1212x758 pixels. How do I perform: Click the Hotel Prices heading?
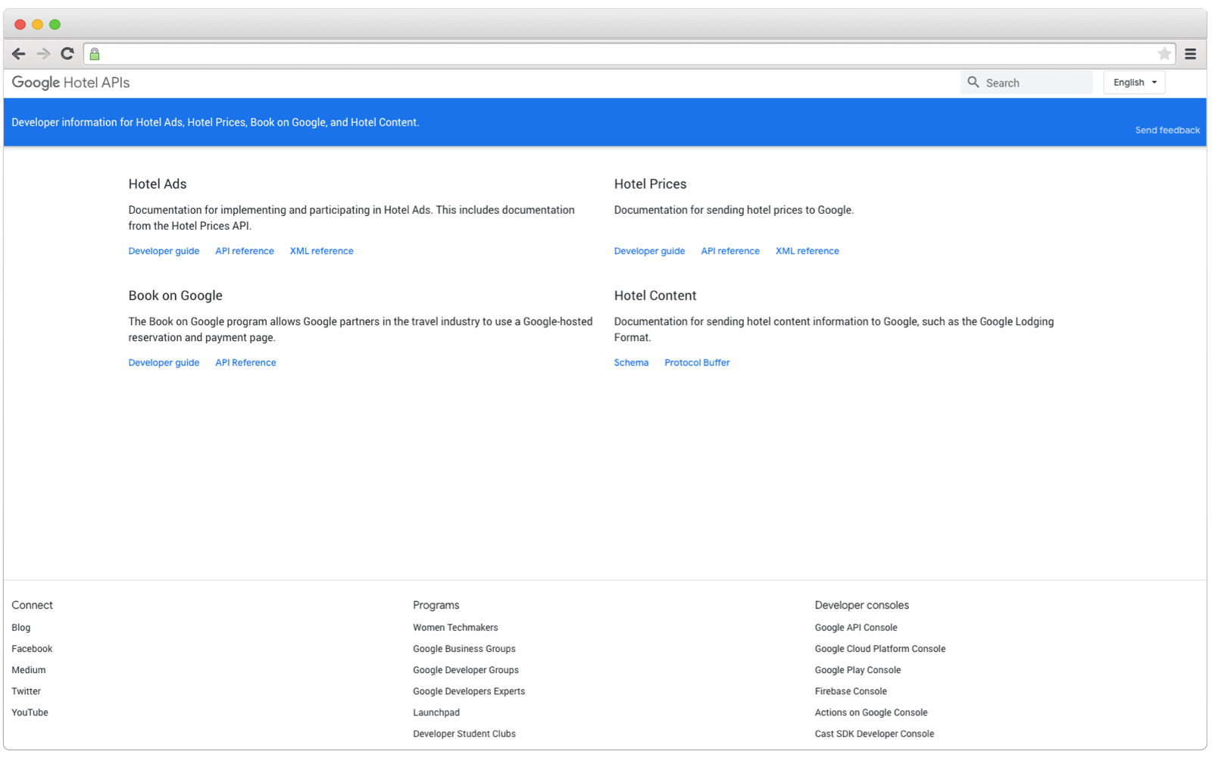[650, 184]
